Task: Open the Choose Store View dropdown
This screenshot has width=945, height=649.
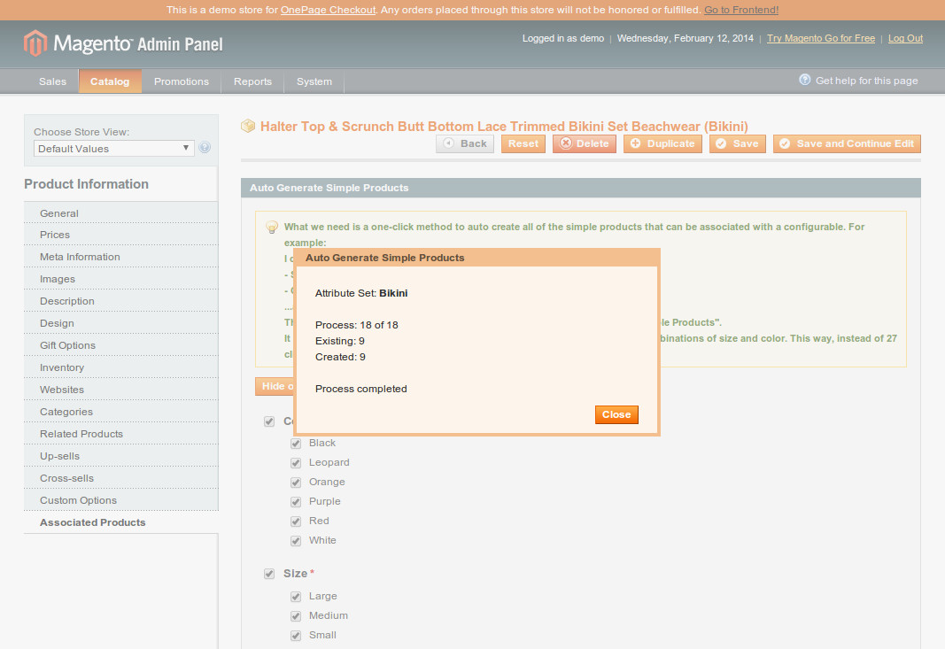Action: coord(114,148)
